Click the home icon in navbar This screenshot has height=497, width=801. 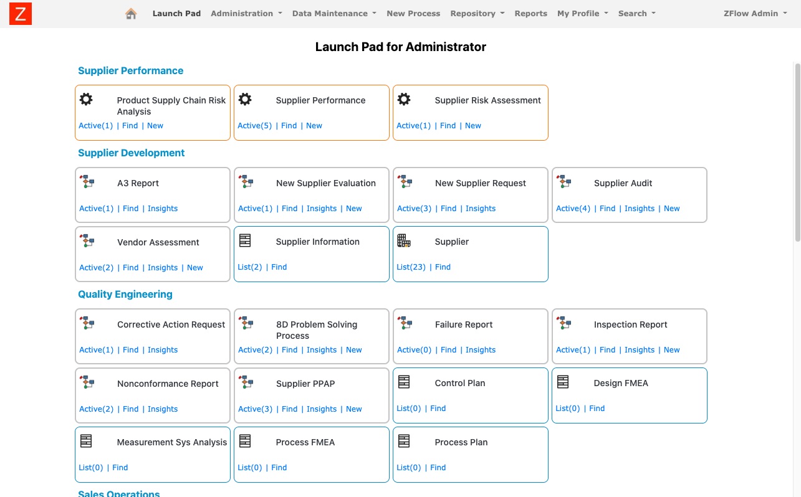[131, 14]
